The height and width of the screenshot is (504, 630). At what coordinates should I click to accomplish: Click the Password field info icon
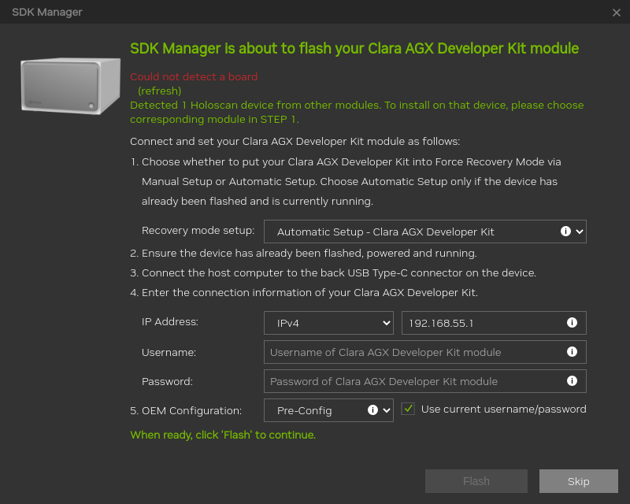point(573,380)
